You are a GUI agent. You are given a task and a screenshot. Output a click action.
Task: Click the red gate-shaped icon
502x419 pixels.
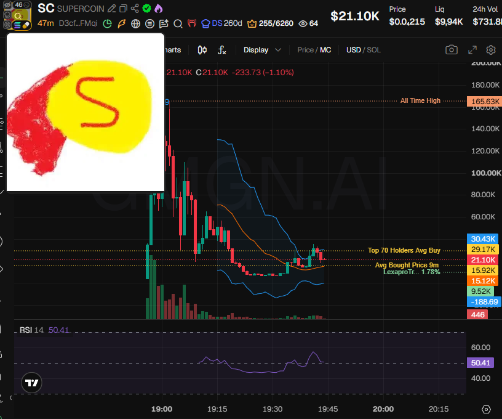coord(192,23)
